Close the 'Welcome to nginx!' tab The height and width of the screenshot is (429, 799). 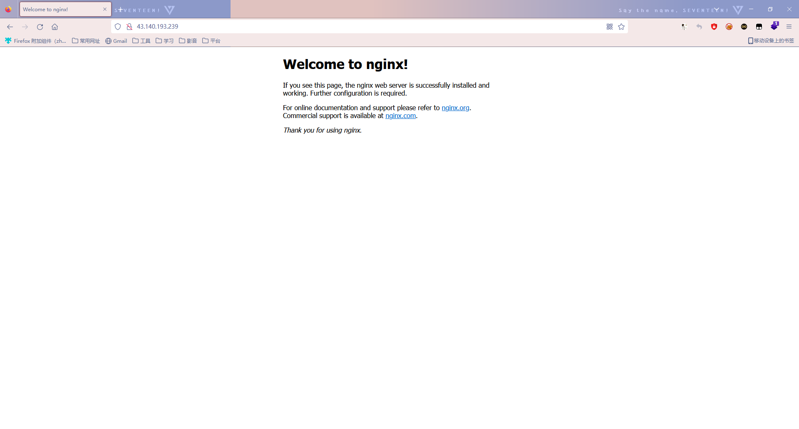pos(105,9)
